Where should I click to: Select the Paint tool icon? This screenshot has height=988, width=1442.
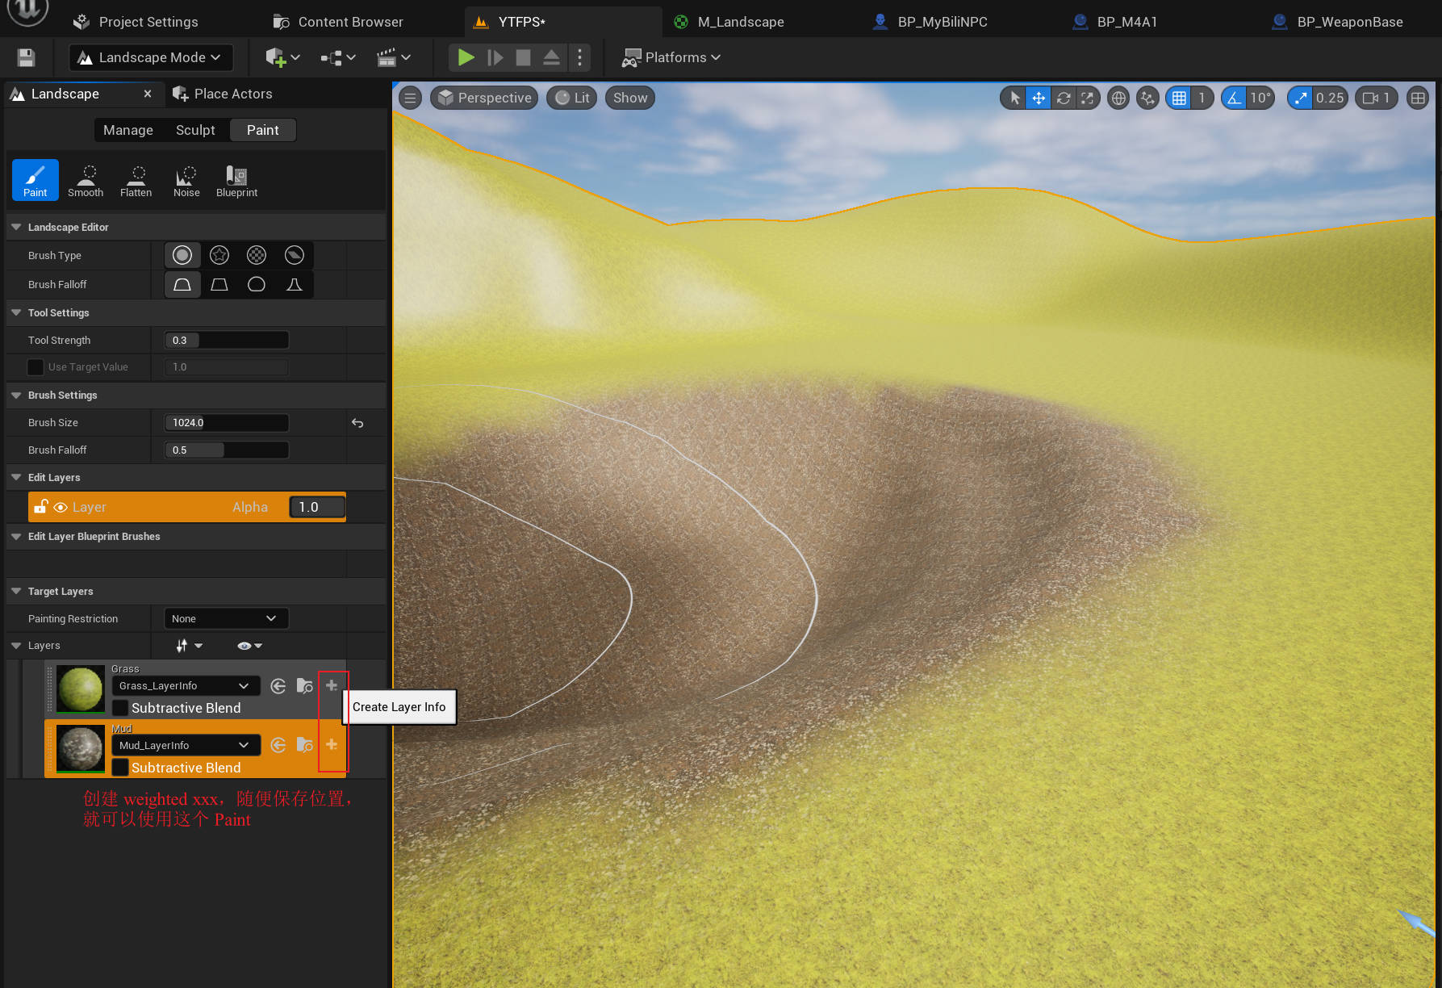[x=35, y=179]
